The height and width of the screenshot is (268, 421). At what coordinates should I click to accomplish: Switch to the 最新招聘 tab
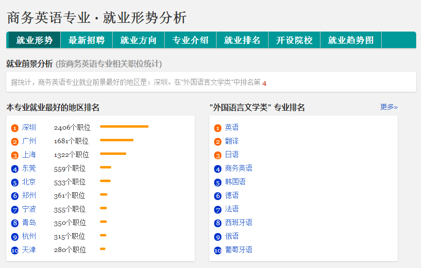(86, 40)
